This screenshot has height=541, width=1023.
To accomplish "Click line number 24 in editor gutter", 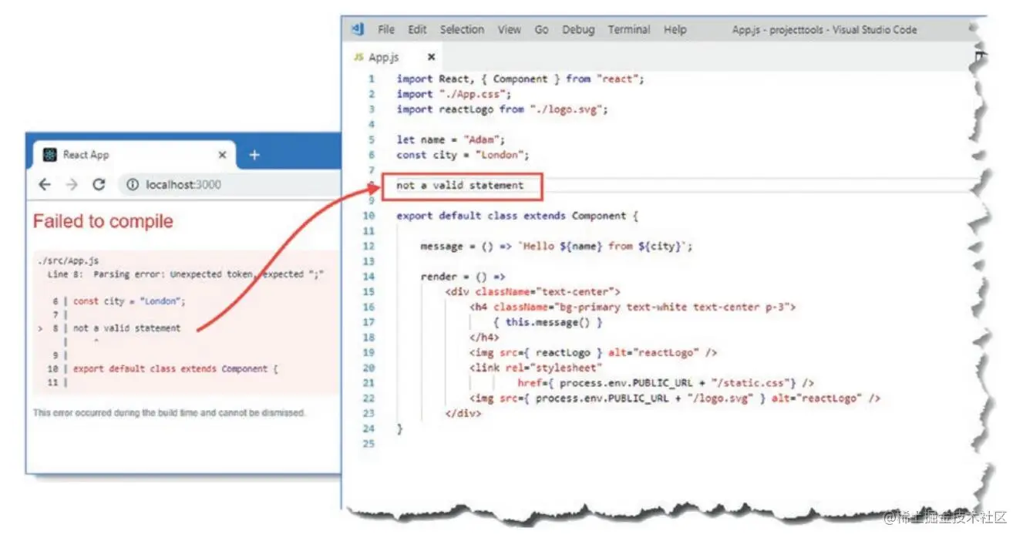I will click(x=368, y=428).
